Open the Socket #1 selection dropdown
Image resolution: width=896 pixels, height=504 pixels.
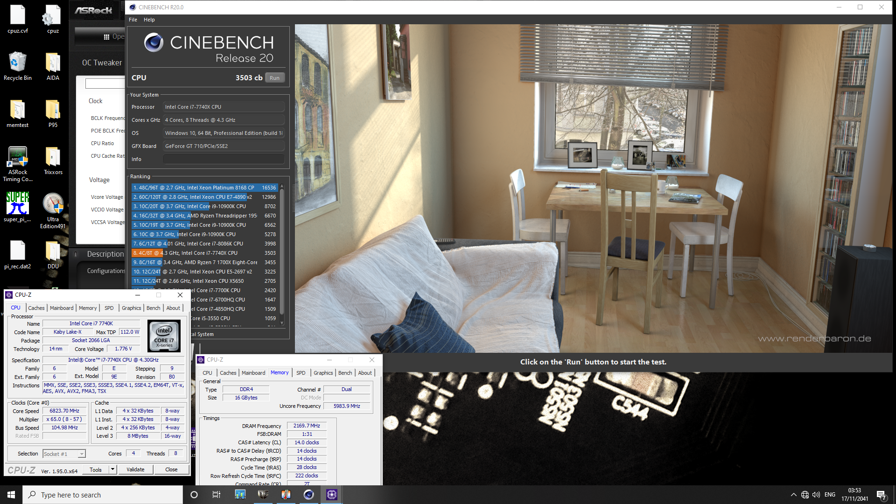coord(64,454)
